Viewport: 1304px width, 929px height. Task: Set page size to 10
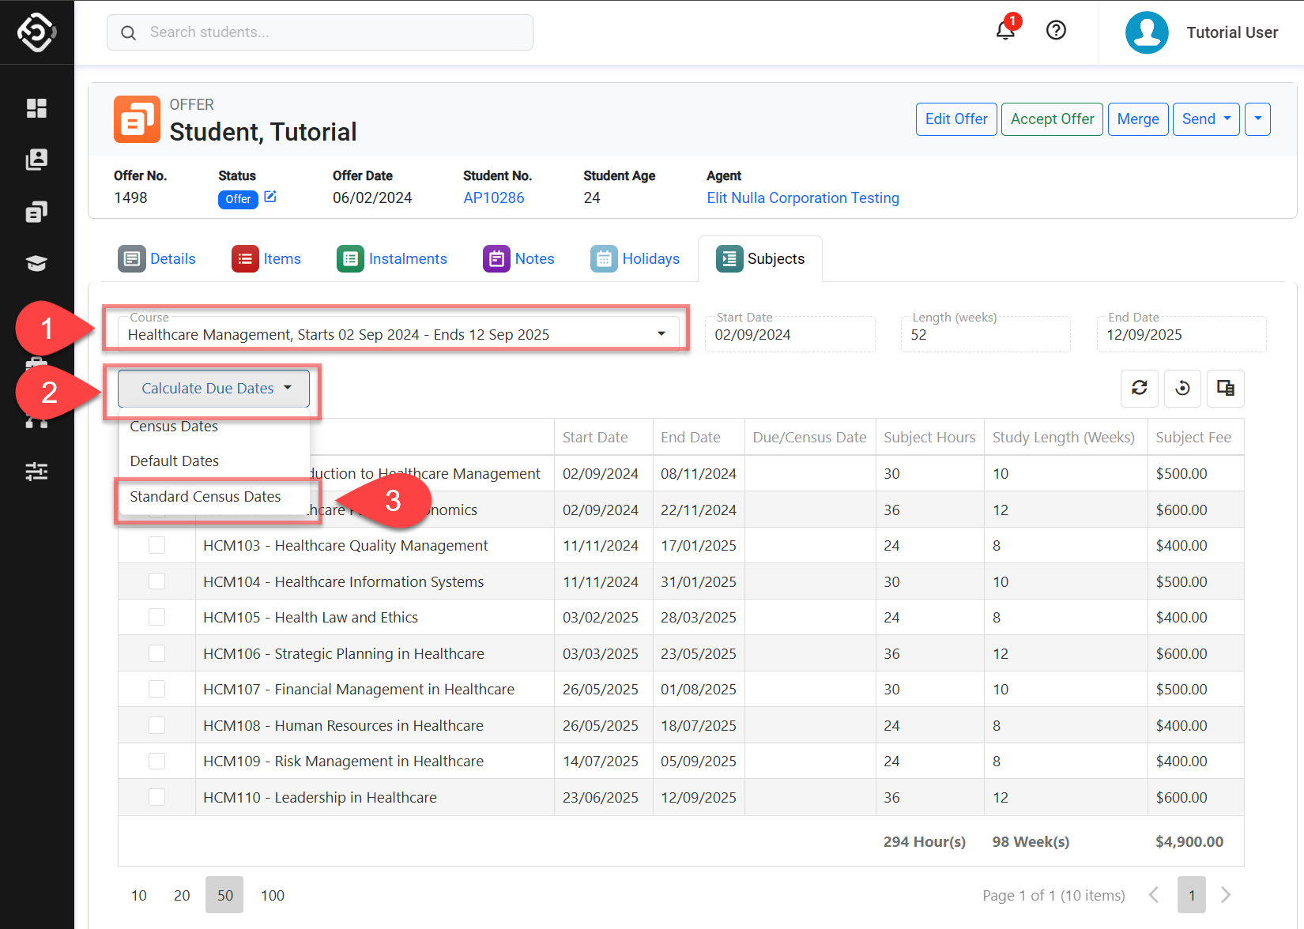[x=139, y=895]
